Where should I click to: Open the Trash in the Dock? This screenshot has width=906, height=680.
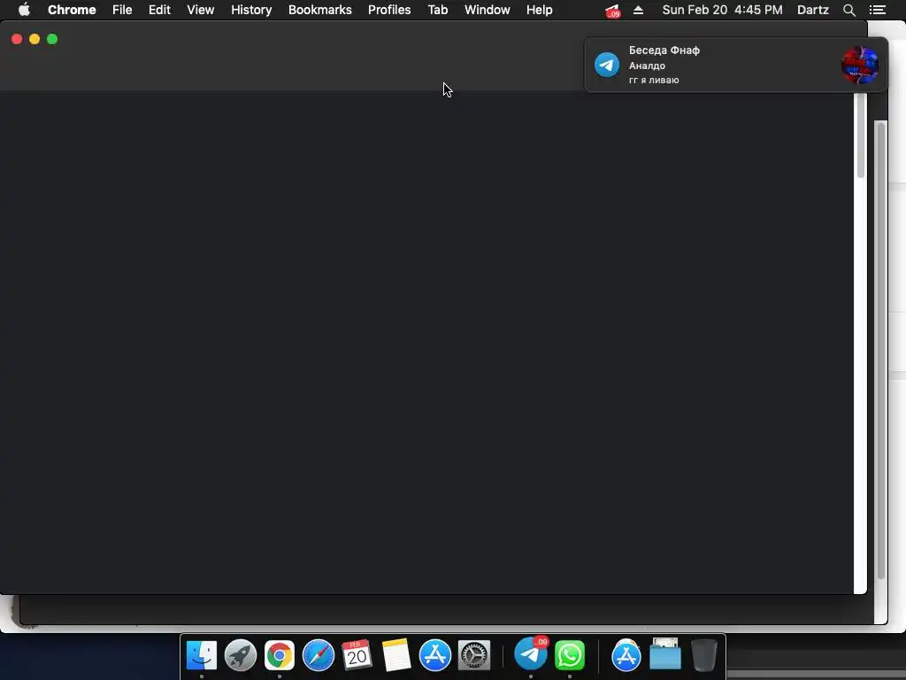[x=703, y=655]
